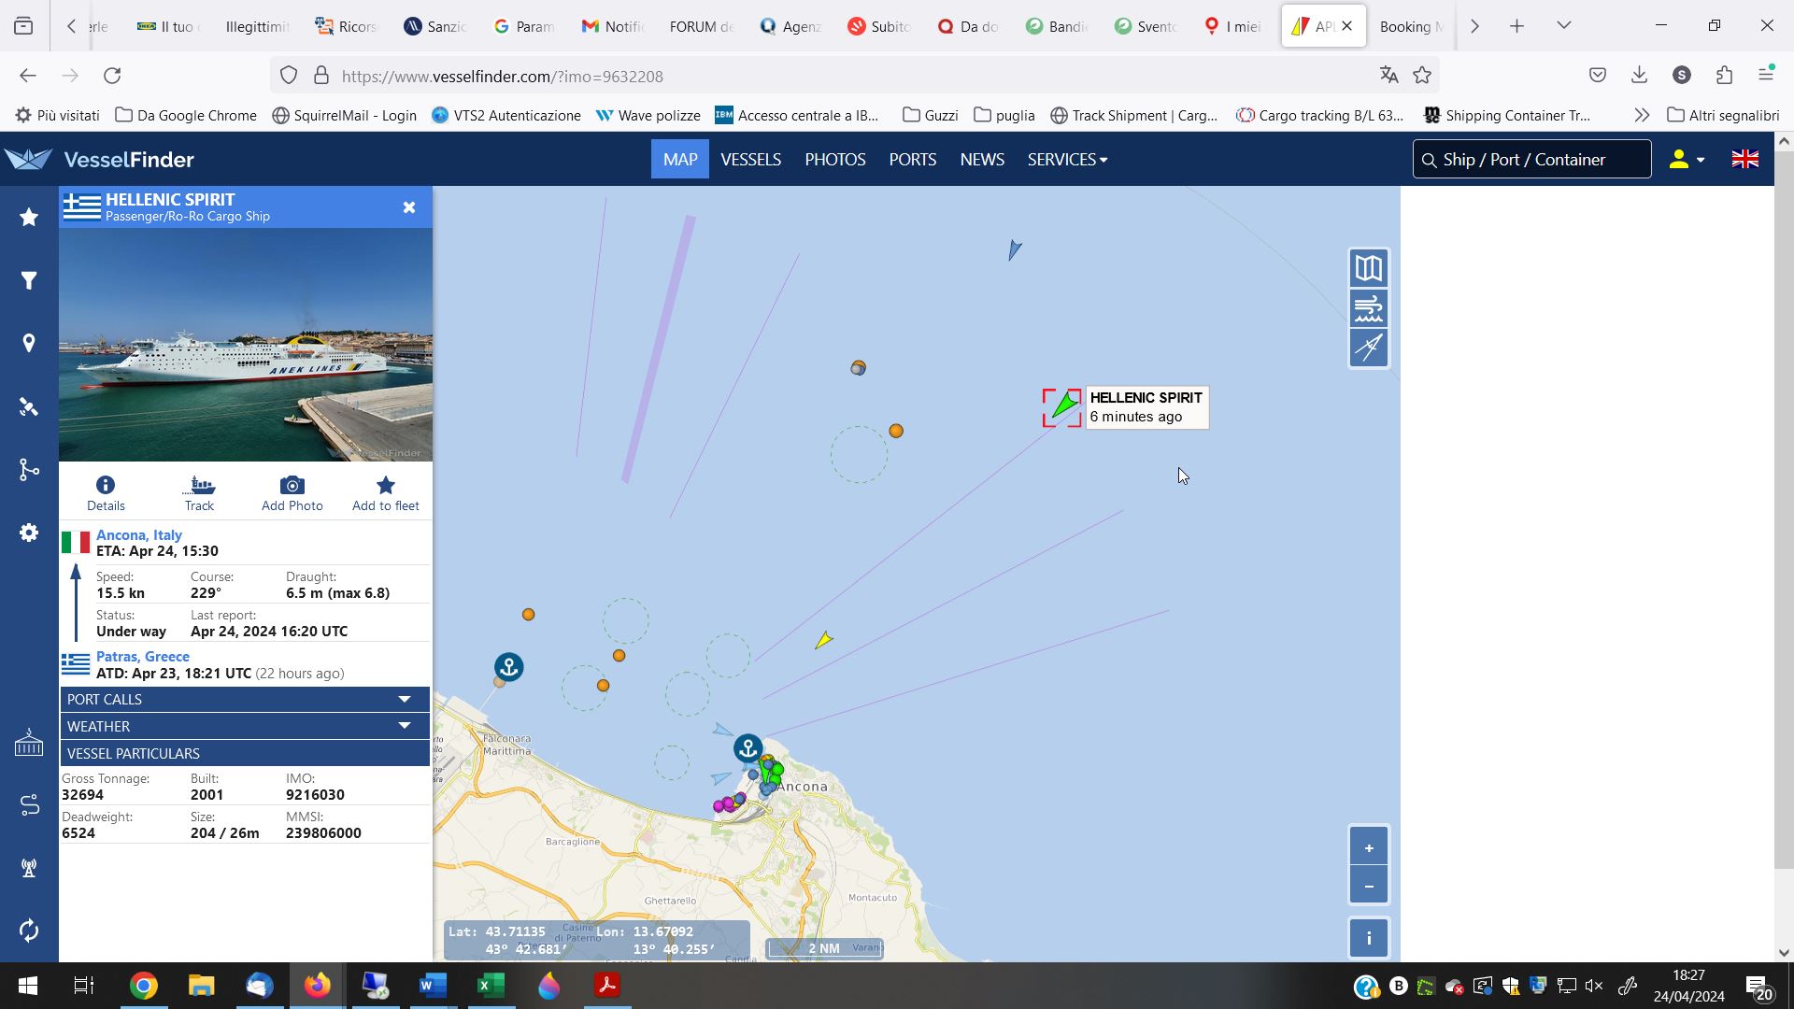The image size is (1794, 1009).
Task: Close the HELLENIC SPIRIT vessel panel
Action: (409, 207)
